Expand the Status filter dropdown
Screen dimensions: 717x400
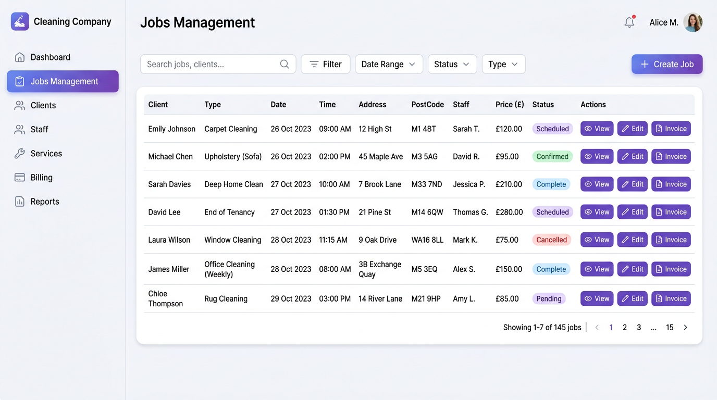452,64
